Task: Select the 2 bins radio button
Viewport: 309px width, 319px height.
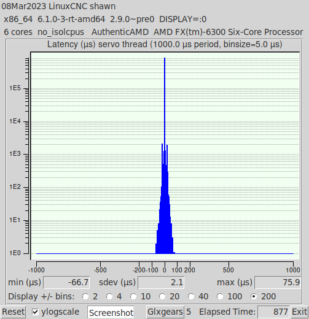Action: pos(85,296)
